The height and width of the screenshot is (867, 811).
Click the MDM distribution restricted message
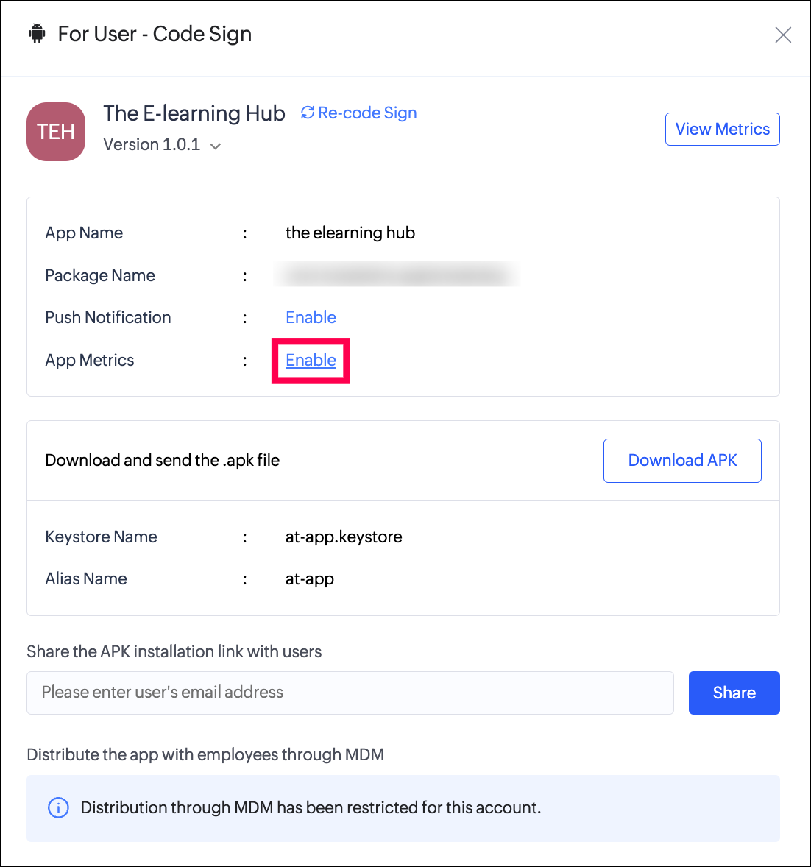[x=311, y=807]
